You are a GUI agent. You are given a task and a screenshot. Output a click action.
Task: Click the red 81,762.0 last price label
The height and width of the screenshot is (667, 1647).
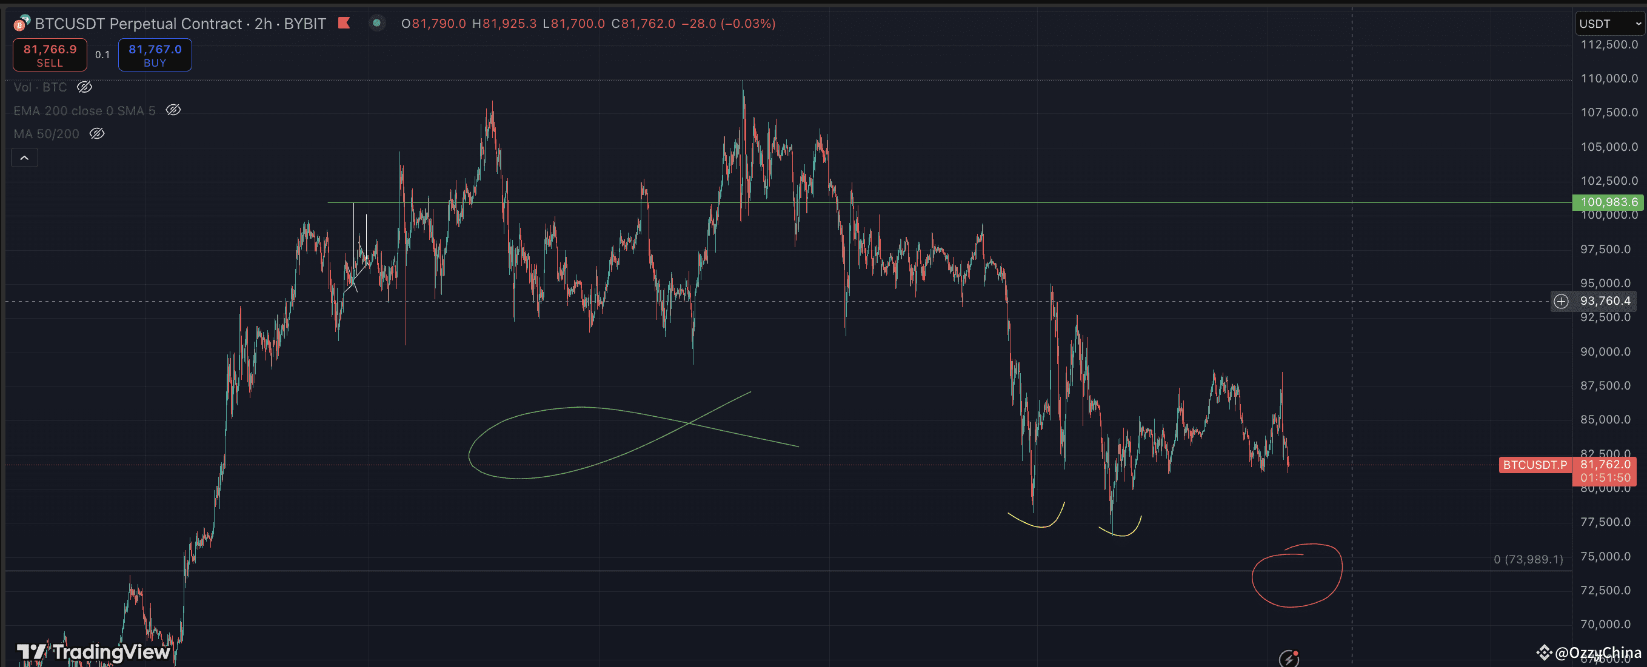[1605, 471]
